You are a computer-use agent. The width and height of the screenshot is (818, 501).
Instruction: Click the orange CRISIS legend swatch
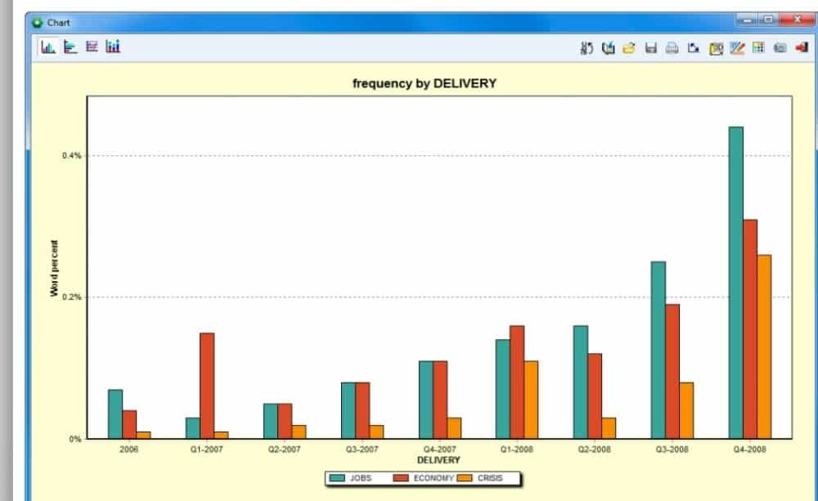pyautogui.click(x=465, y=478)
